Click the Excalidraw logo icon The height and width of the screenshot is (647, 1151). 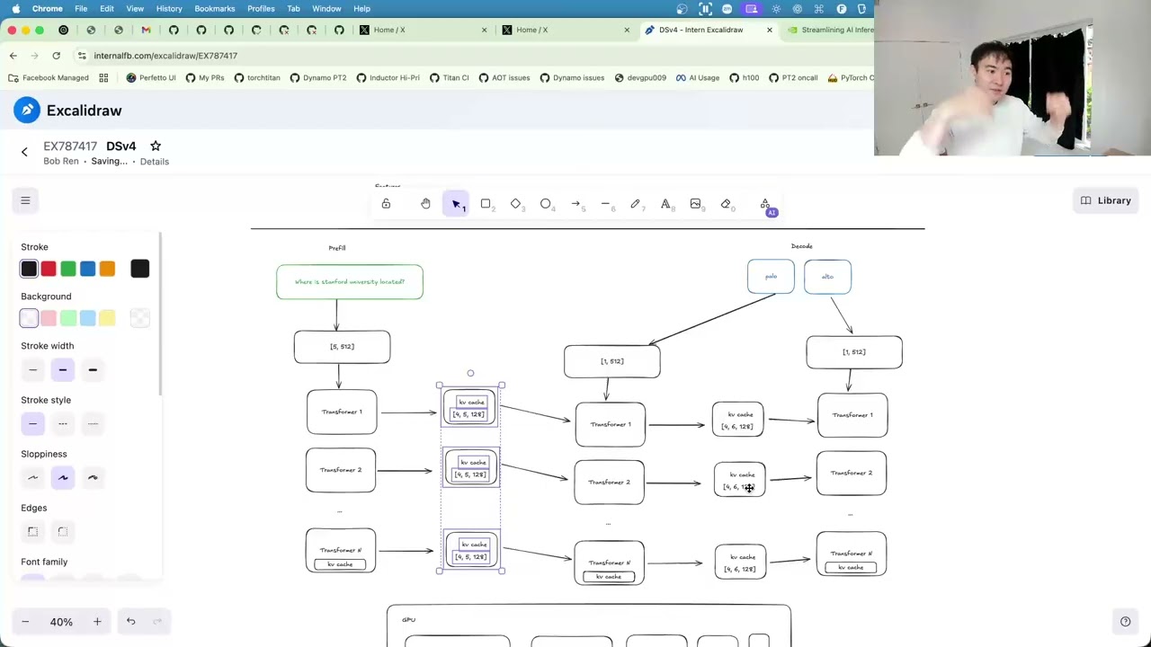[x=27, y=110]
